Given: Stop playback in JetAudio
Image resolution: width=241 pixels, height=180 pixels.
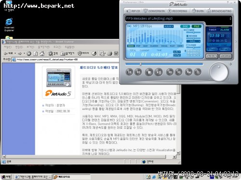Looking at the screenshot, I should pyautogui.click(x=149, y=72).
